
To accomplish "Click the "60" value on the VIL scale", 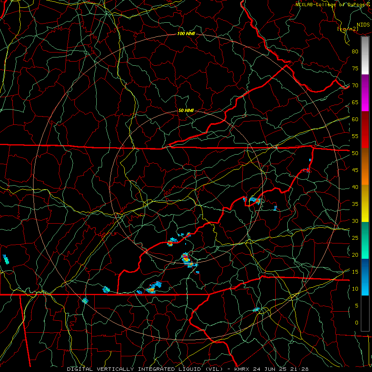I will pos(355,119).
